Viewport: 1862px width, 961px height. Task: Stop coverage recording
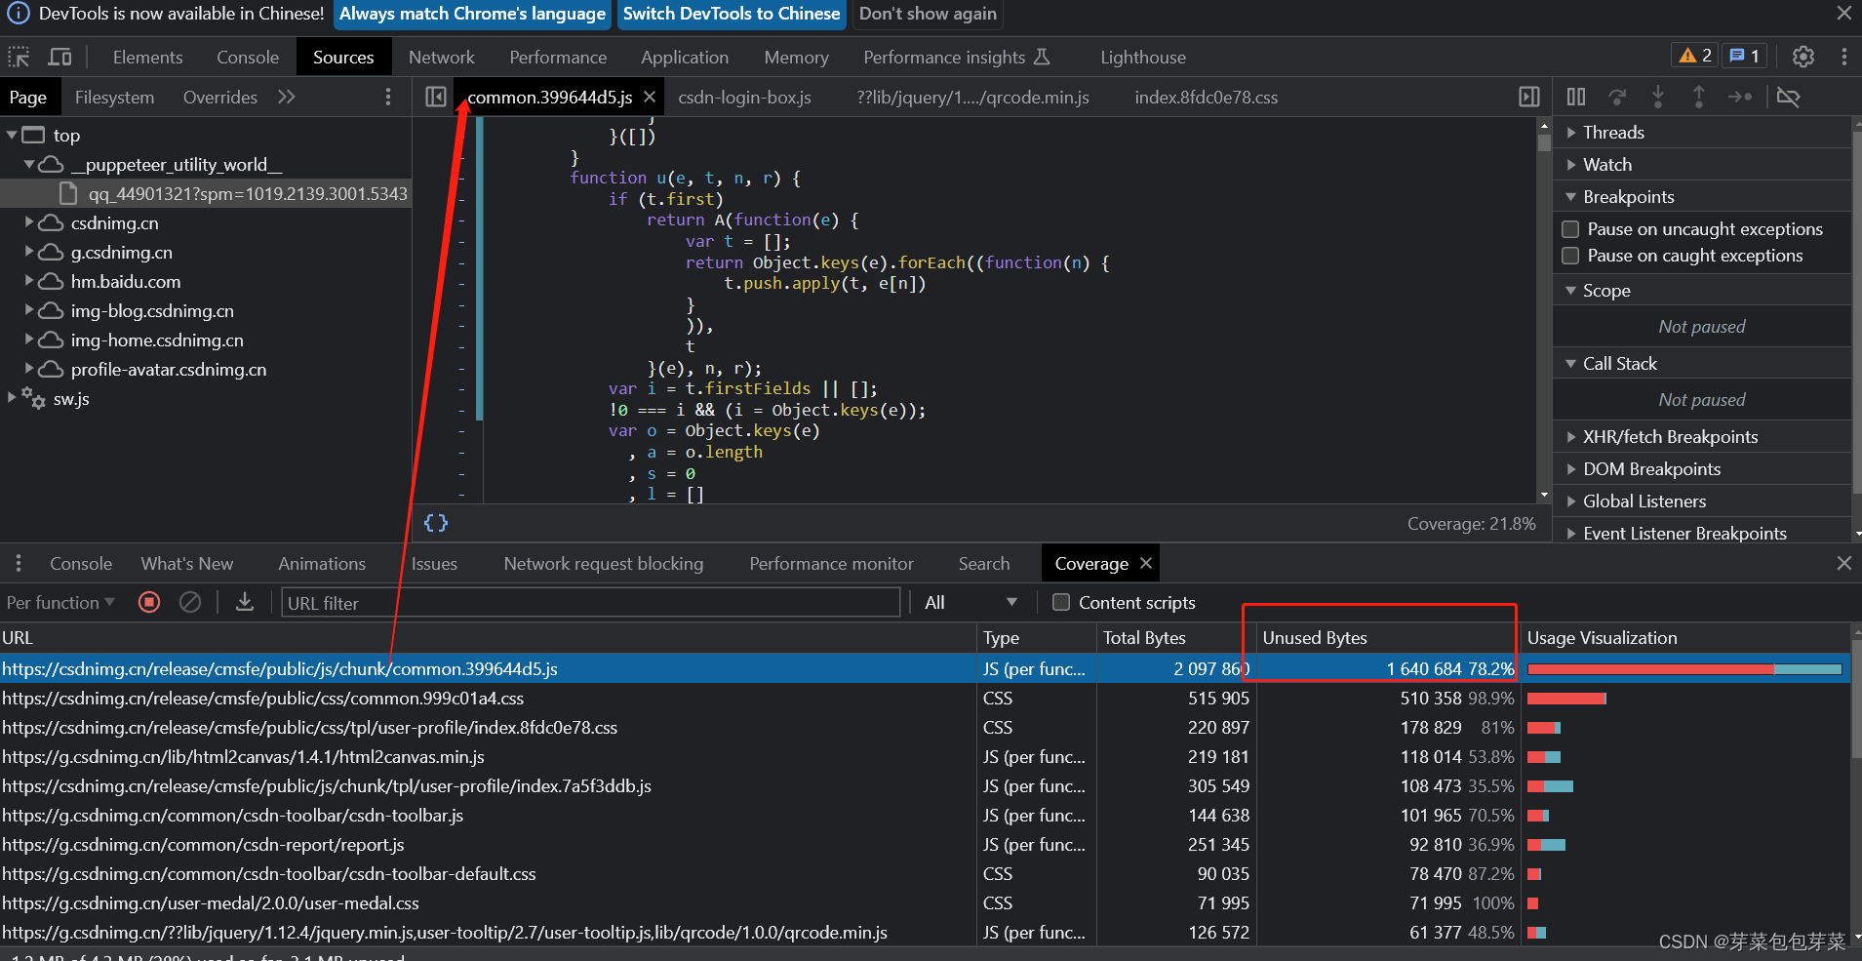point(149,602)
